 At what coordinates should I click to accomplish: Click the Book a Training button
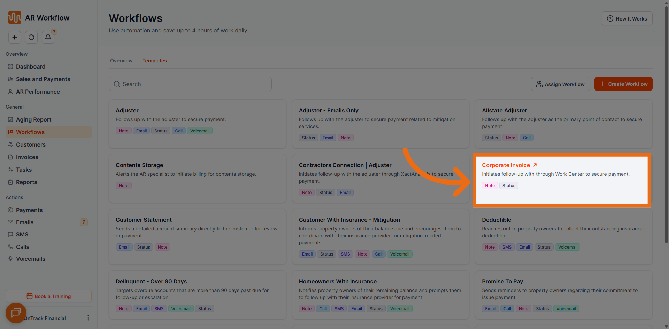coord(48,296)
